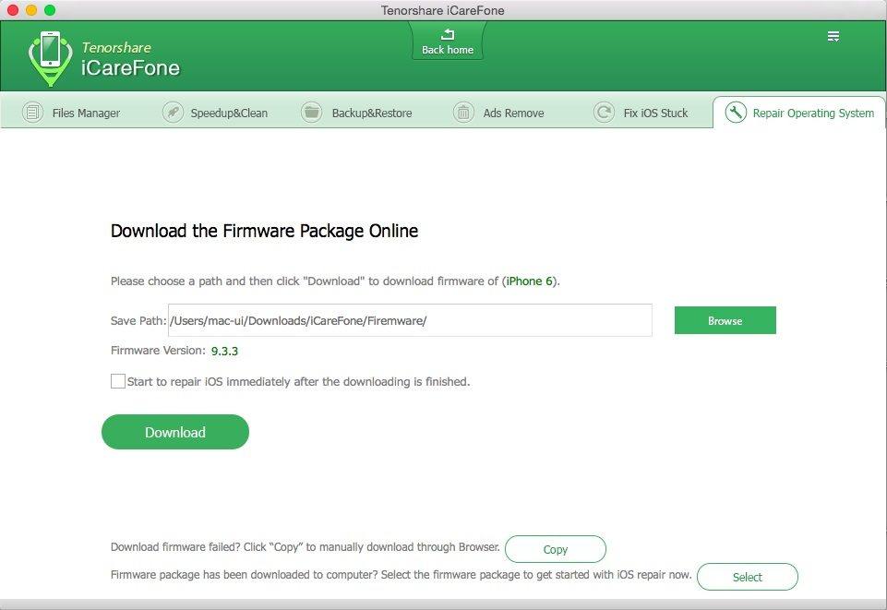Click the Backup&Restore folder icon
887x610 pixels.
pyautogui.click(x=311, y=112)
